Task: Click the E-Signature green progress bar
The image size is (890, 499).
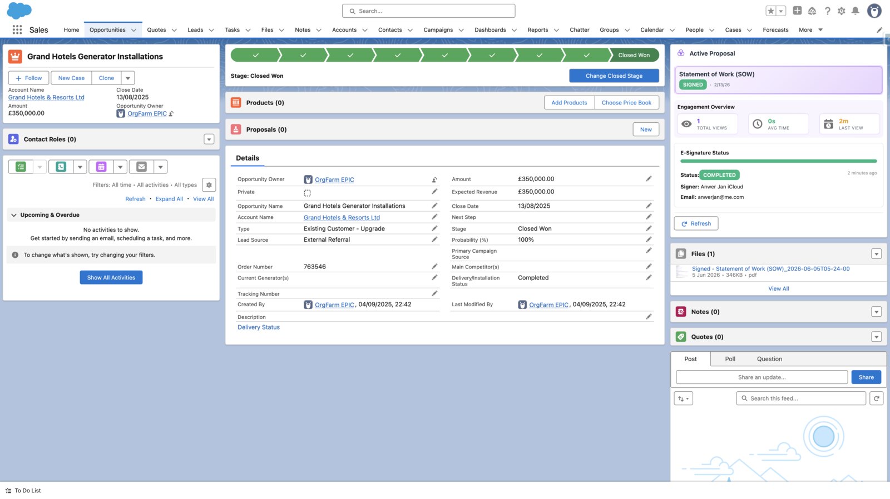Action: click(778, 161)
